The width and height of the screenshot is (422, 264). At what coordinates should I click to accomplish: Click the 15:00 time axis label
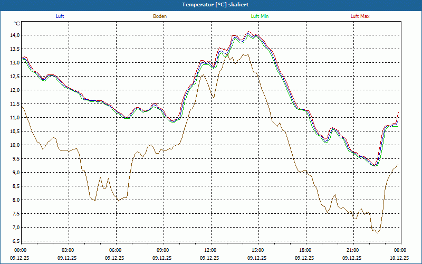point(258,250)
